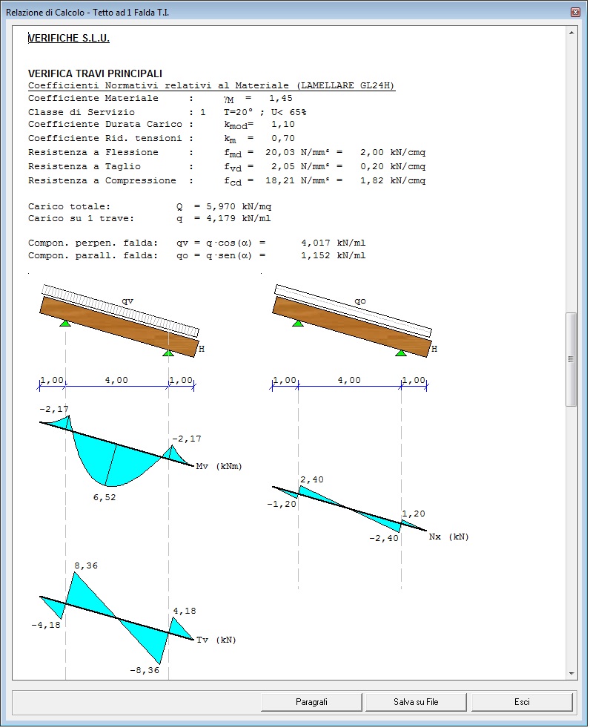Click the Carico totale label
590x728 pixels.
point(69,206)
